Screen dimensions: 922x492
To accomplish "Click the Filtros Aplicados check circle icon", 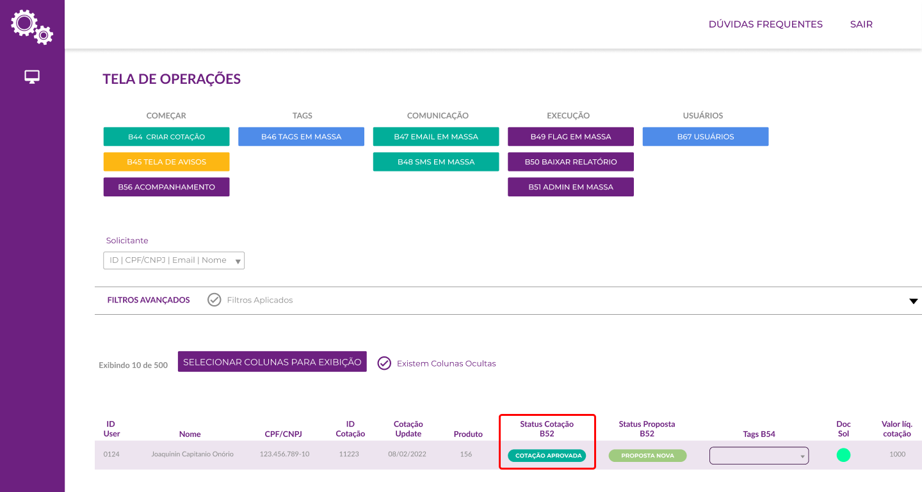I will pos(214,299).
